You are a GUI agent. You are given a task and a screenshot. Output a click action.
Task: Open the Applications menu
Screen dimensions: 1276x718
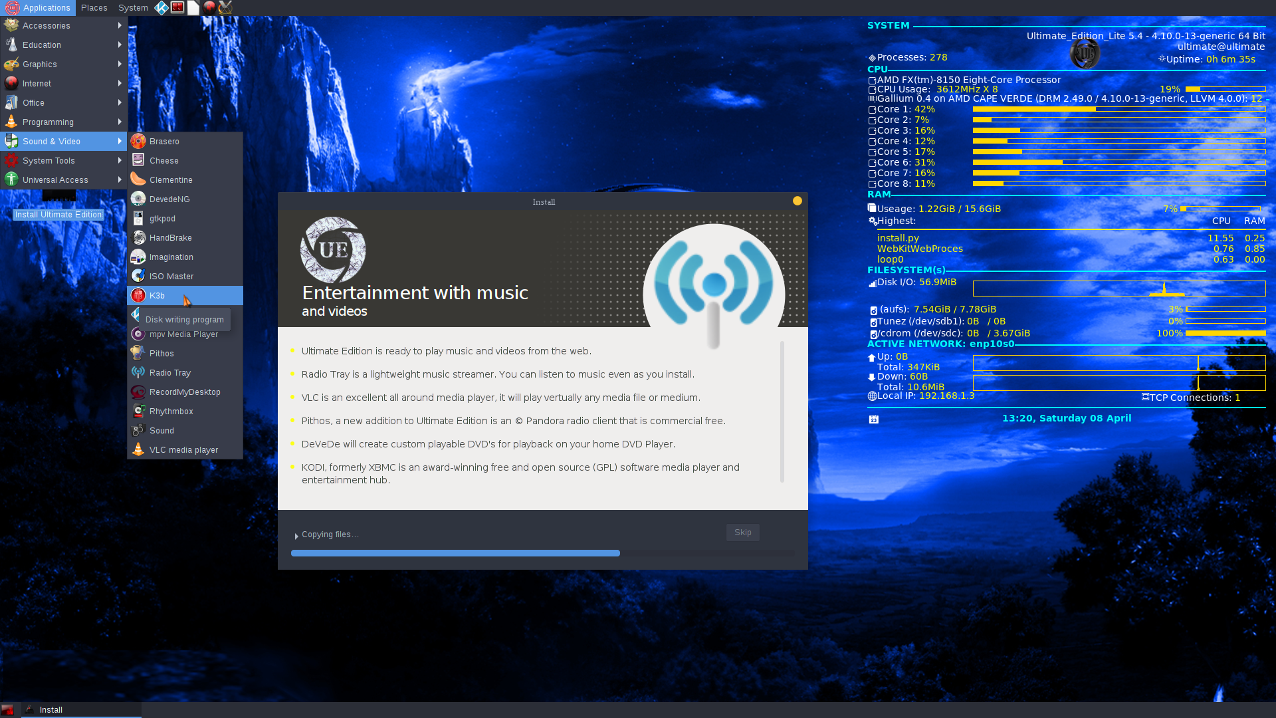[x=38, y=7]
